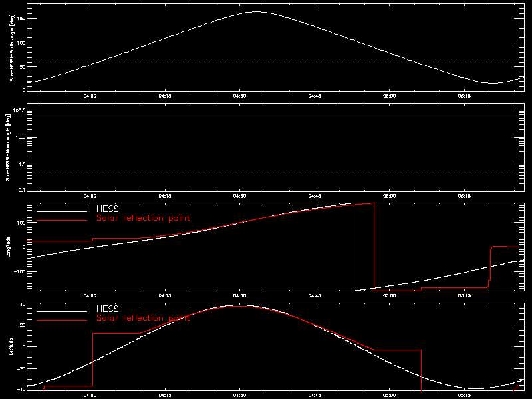The width and height of the screenshot is (532, 399).
Task: Click the 1.0 tick on Moon angle axis
Action: coord(21,164)
